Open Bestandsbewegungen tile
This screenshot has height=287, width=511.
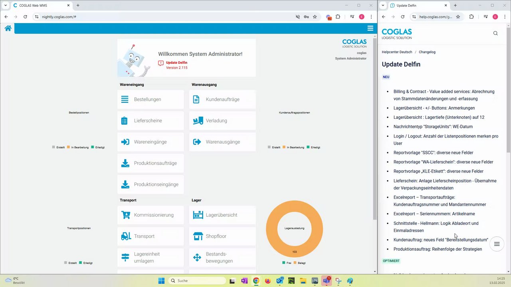pos(222,258)
